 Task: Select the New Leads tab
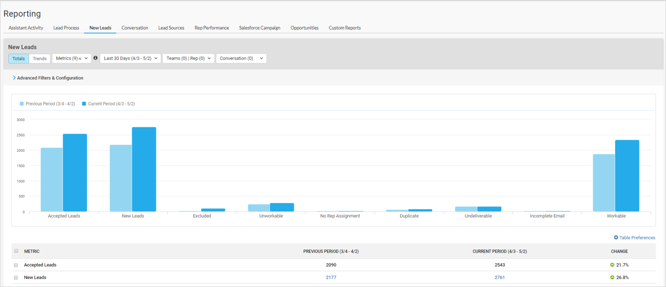coord(100,28)
